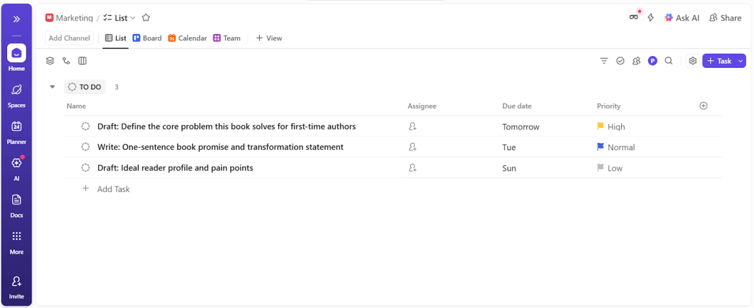Add a new column with plus icon
The height and width of the screenshot is (308, 754).
(x=703, y=106)
